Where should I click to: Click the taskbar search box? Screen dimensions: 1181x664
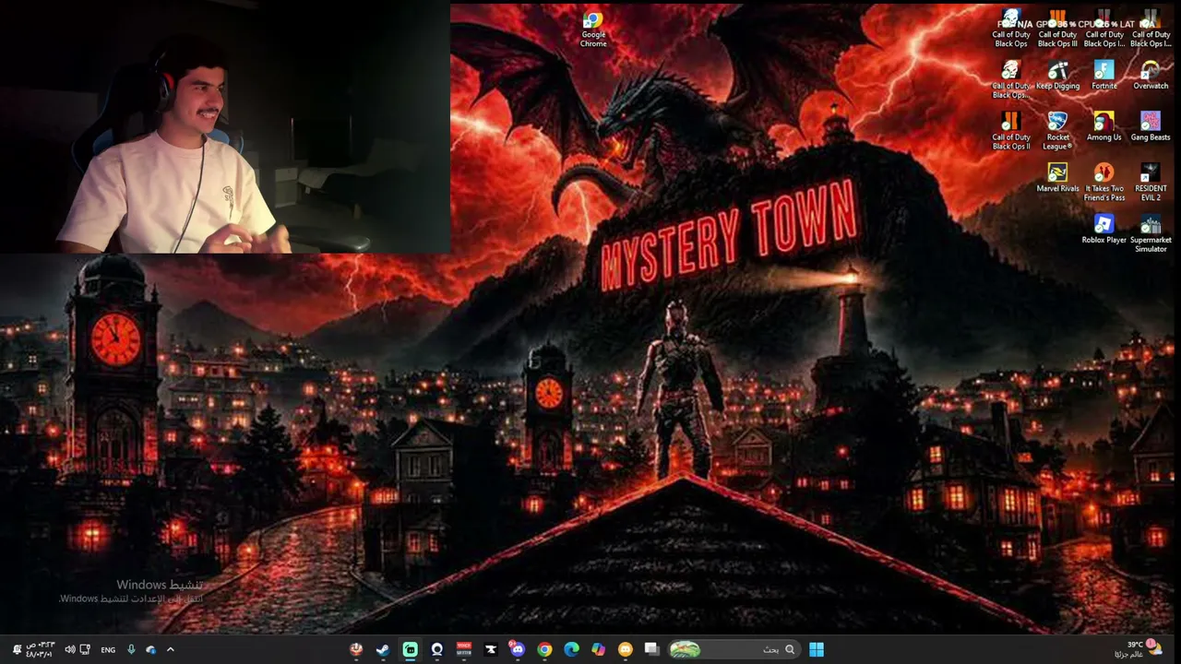tap(734, 649)
